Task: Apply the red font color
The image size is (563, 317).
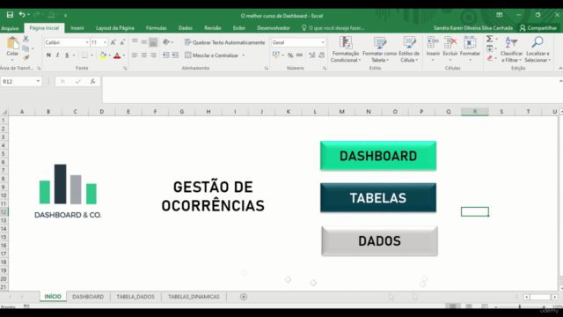Action: [x=117, y=55]
